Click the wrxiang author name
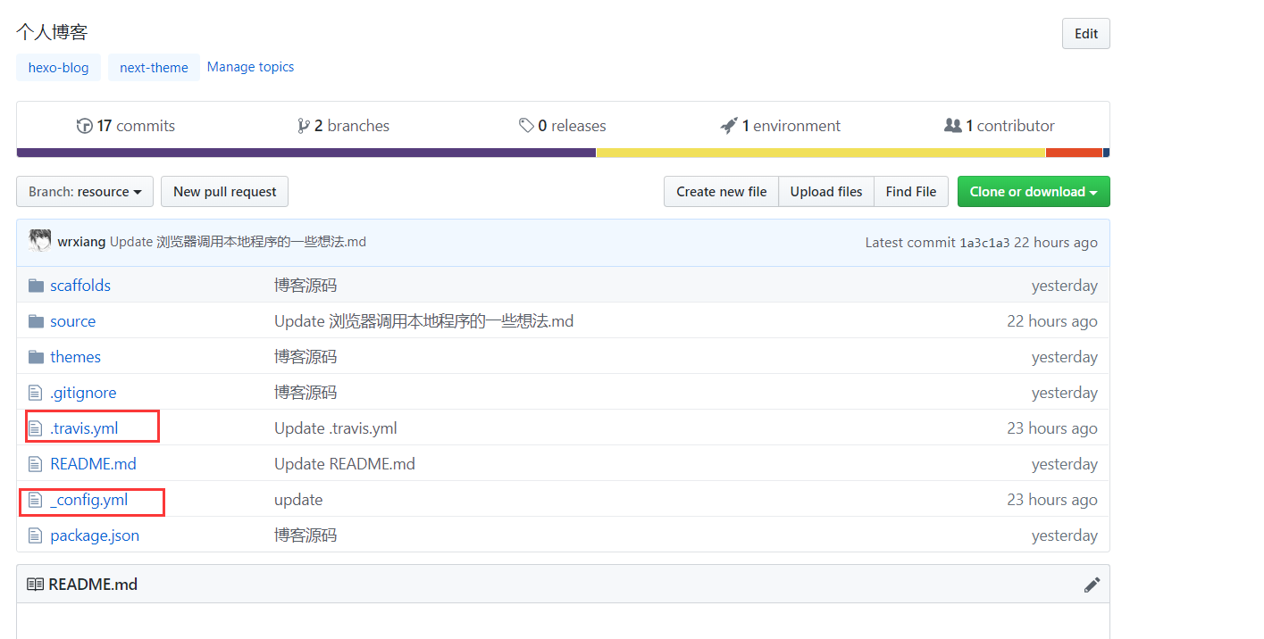 [81, 242]
